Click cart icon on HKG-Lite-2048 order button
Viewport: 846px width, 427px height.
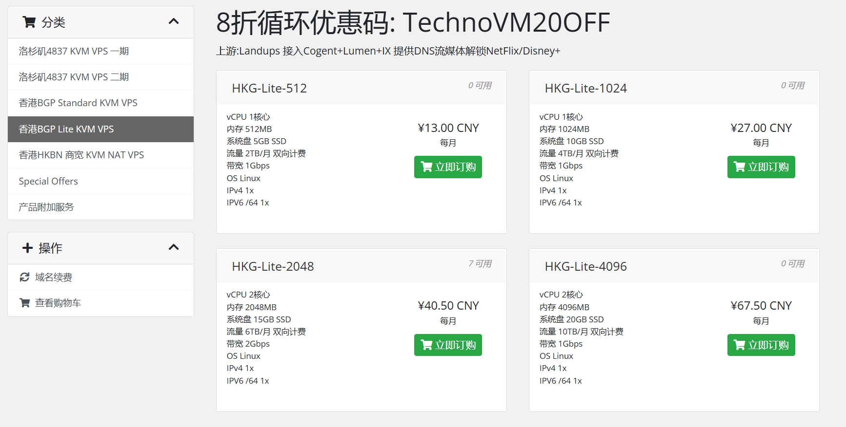tap(426, 345)
